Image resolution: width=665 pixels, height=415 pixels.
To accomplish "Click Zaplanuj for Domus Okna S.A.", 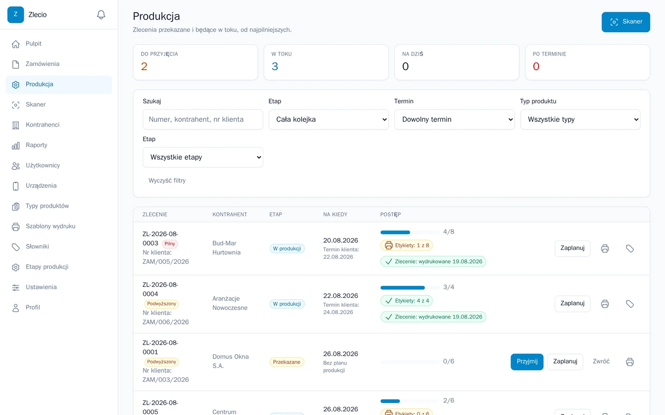I will (x=565, y=362).
